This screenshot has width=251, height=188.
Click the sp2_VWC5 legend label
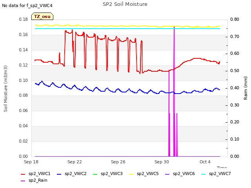[x=148, y=174]
